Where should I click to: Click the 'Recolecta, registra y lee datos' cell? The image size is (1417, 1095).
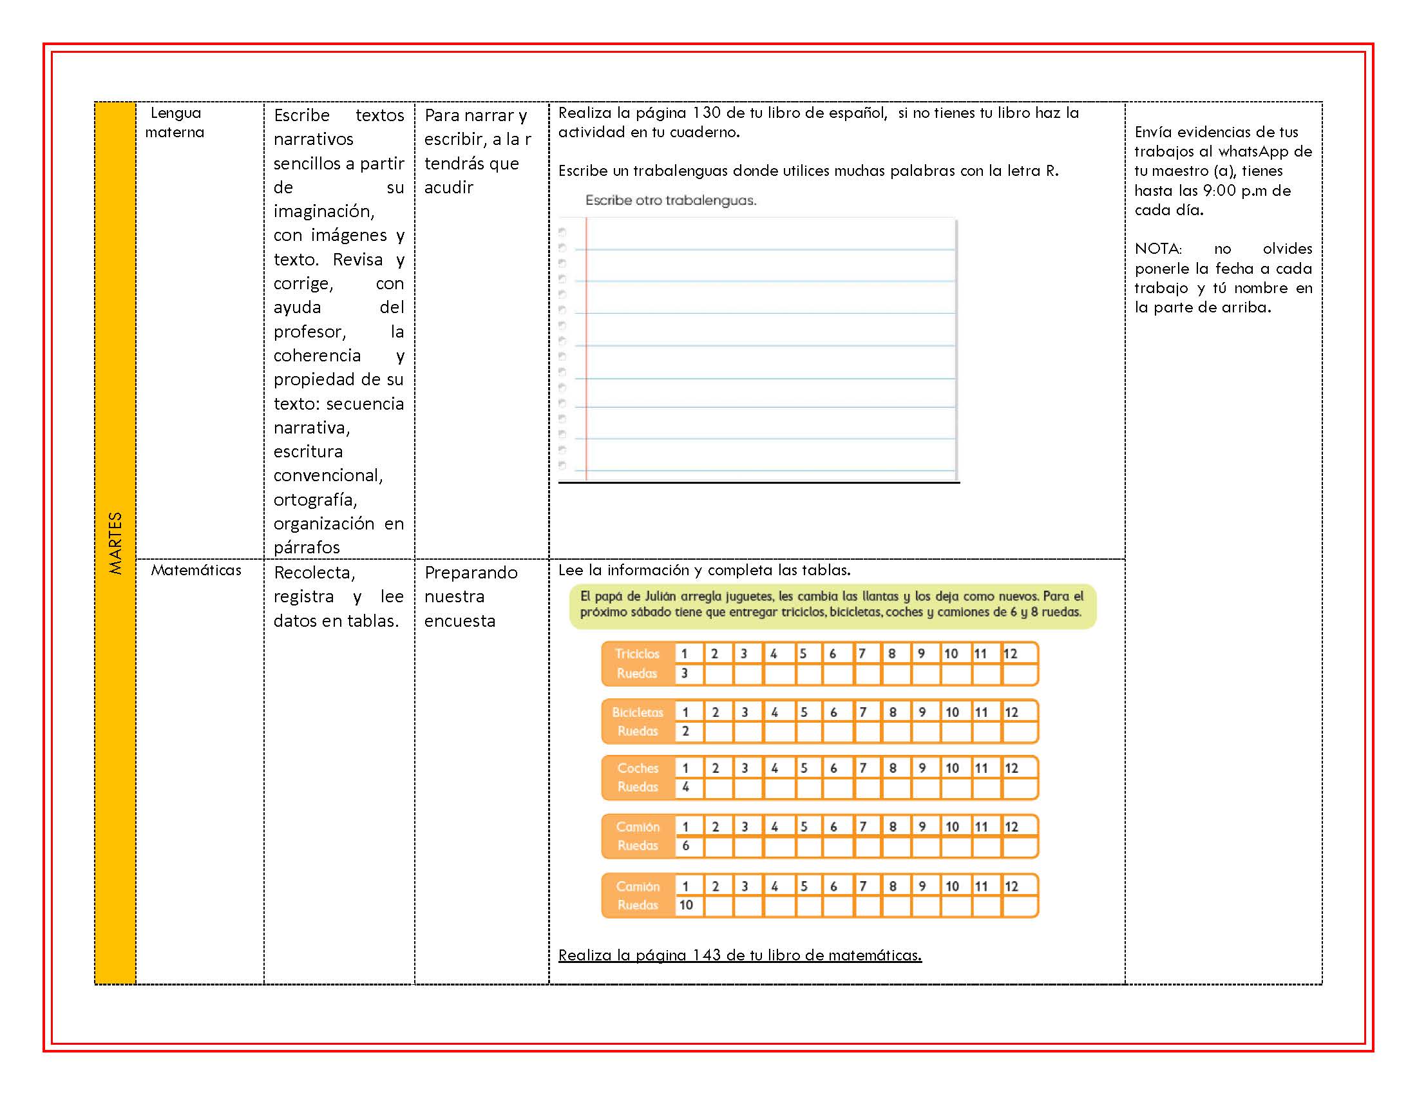click(x=339, y=771)
